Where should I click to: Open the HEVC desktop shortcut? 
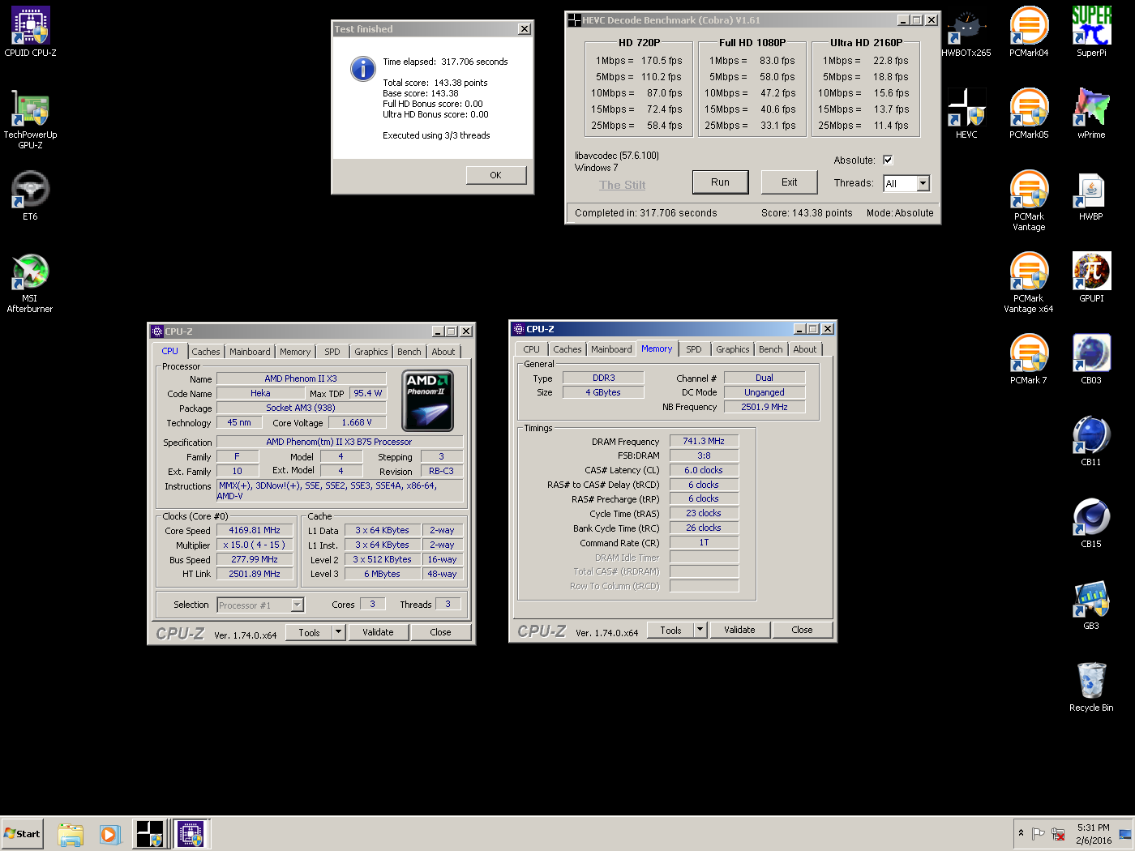(x=966, y=114)
